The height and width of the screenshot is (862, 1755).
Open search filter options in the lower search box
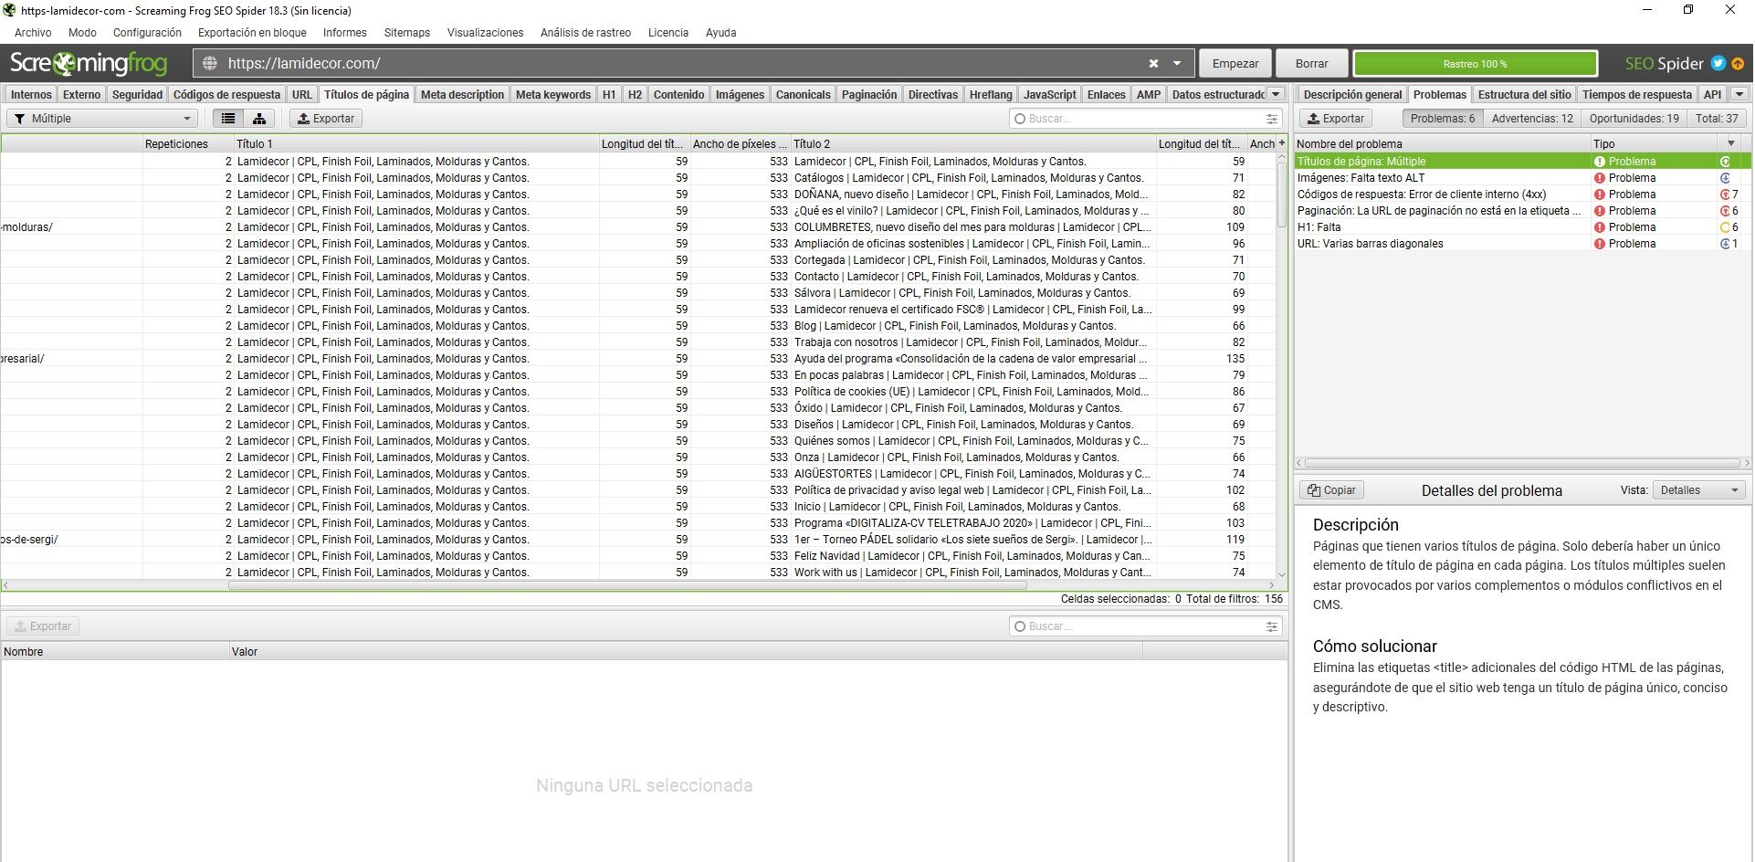(1271, 626)
